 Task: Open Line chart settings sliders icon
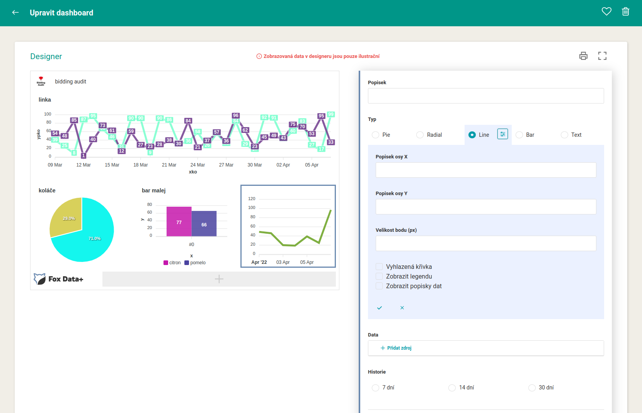[x=502, y=134]
